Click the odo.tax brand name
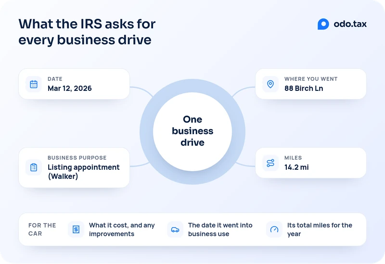385x264 pixels. 350,24
